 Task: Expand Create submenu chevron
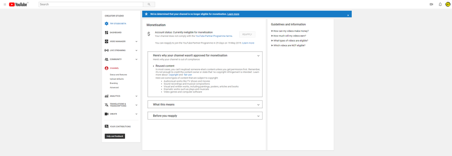pos(136,114)
